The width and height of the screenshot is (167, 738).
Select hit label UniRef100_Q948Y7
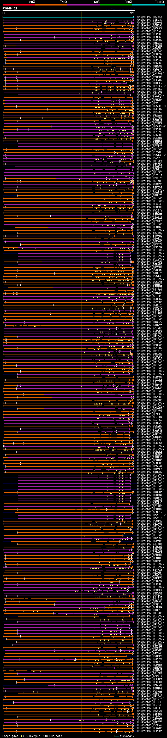(150, 210)
